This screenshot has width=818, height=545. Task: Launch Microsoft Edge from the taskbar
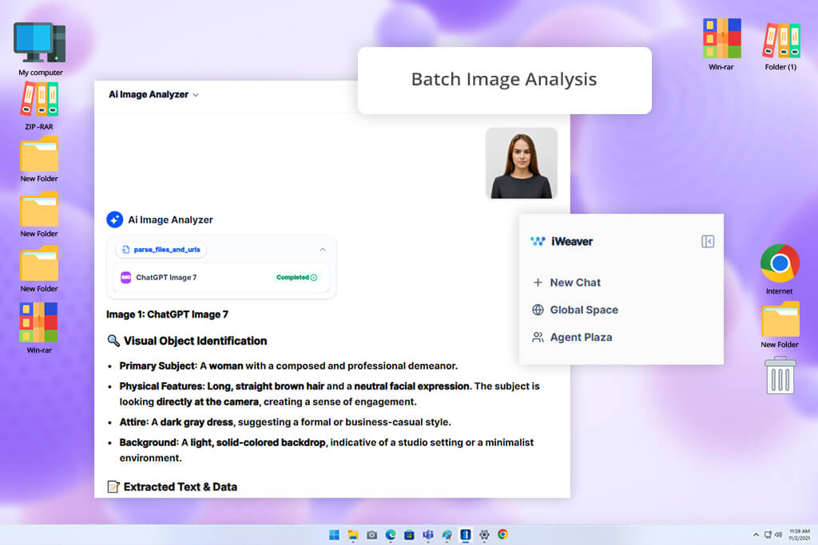click(391, 535)
